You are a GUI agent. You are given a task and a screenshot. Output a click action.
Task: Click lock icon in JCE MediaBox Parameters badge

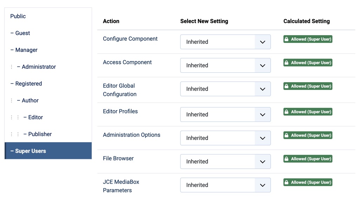pyautogui.click(x=286, y=183)
